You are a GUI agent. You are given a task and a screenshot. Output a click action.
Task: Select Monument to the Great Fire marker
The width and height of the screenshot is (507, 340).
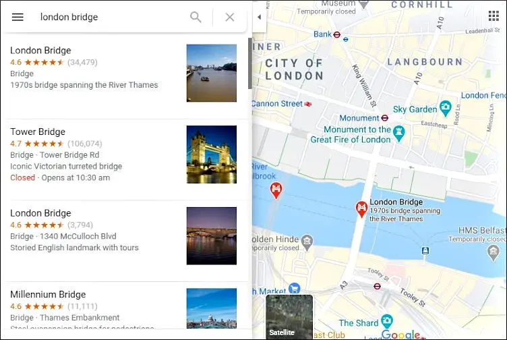point(399,132)
